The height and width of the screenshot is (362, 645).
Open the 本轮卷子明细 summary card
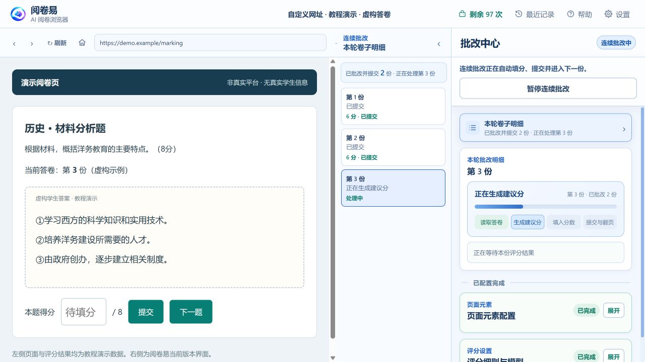coord(545,128)
